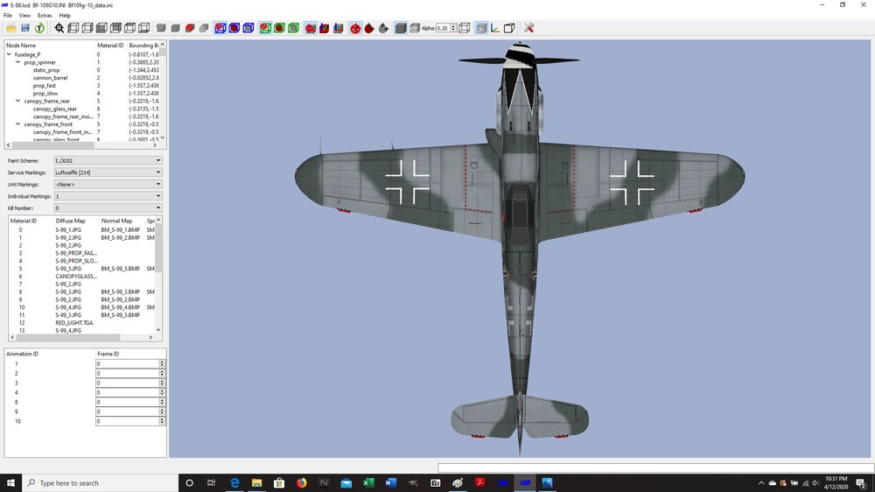Save using the floppy disk icon
This screenshot has width=875, height=492.
click(25, 28)
